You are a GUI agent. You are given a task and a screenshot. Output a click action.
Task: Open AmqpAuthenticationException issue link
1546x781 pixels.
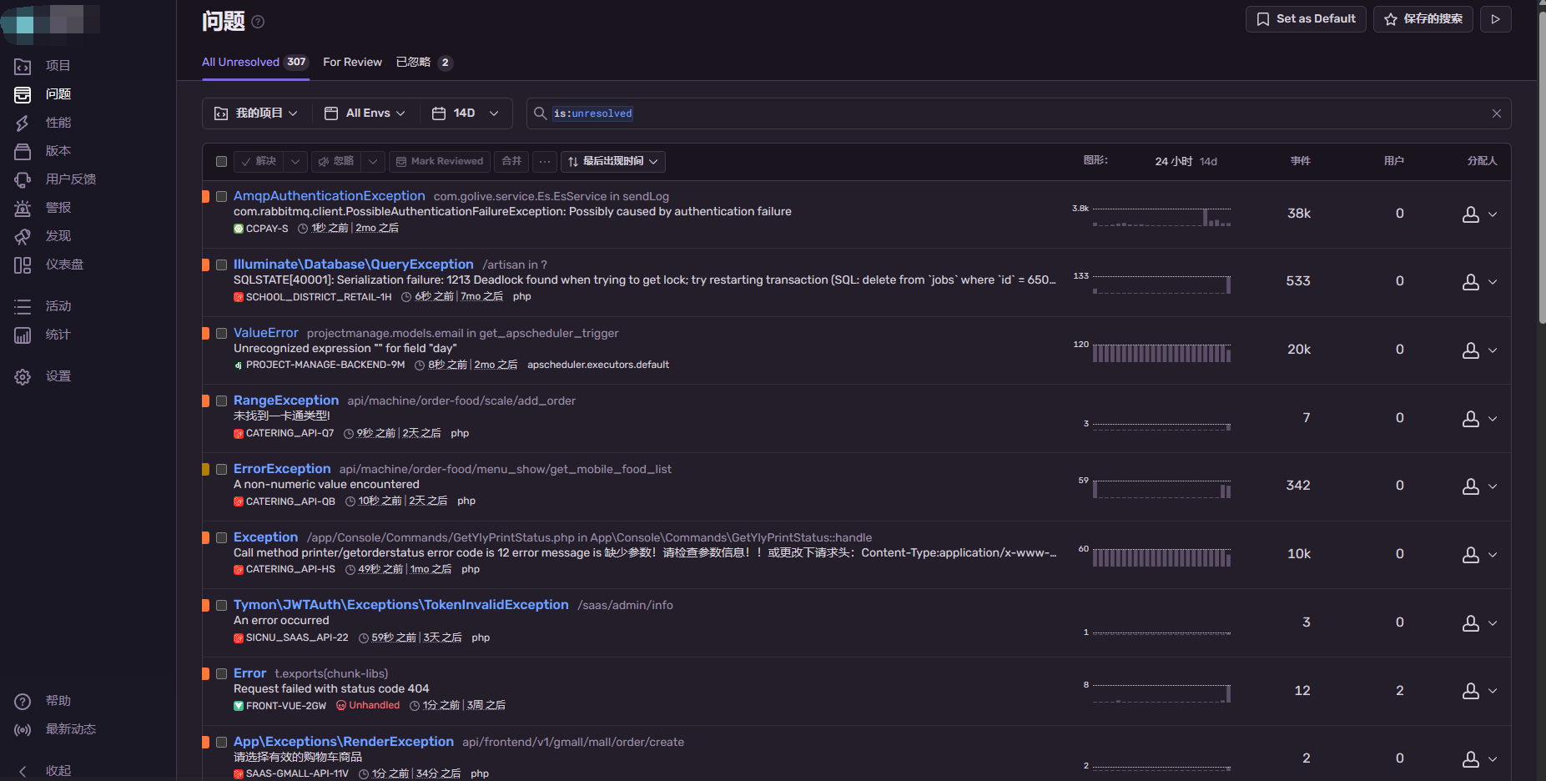[330, 196]
